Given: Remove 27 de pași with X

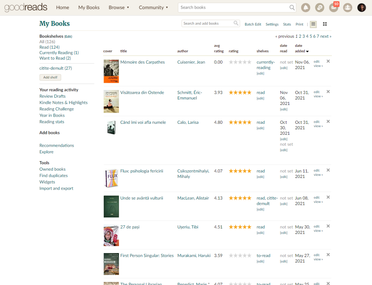Looking at the screenshot, I should click(x=328, y=226).
